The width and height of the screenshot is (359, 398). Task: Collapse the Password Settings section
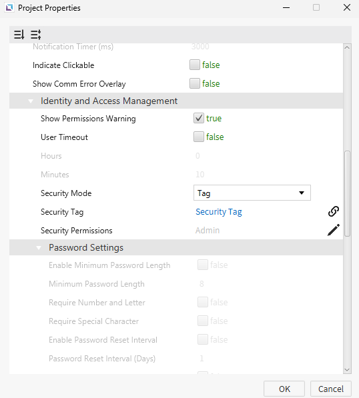click(39, 248)
